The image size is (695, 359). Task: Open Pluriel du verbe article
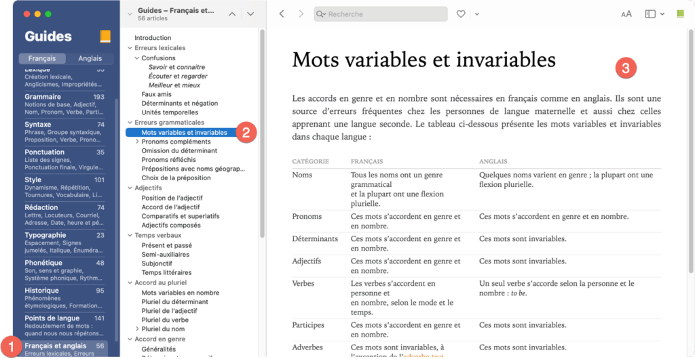tap(165, 320)
